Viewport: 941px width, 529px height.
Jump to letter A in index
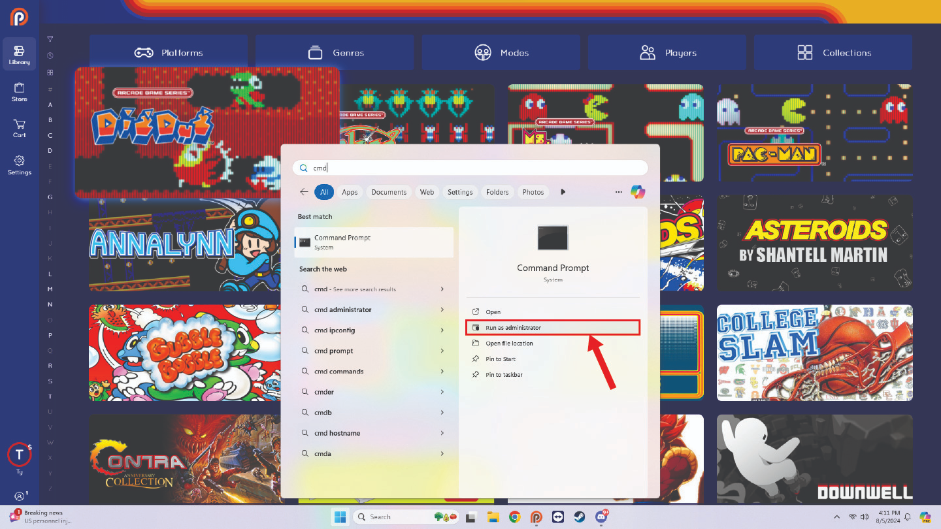tap(50, 104)
